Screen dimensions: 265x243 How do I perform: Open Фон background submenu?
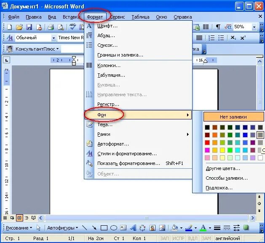pyautogui.click(x=138, y=115)
